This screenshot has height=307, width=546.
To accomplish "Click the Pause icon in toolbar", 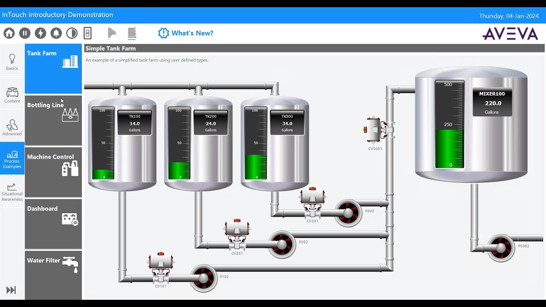I will pos(25,33).
